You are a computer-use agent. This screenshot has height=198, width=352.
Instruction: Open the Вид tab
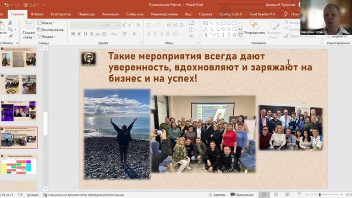[188, 14]
